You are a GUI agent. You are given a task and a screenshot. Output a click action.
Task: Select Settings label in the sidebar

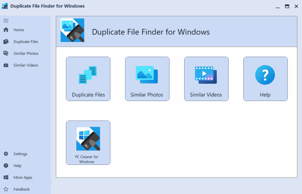[20, 154]
